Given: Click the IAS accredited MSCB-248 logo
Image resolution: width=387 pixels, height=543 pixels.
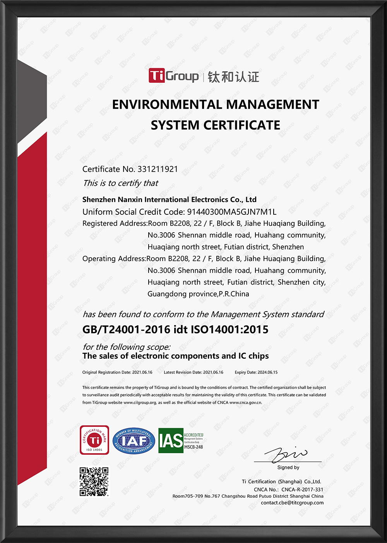Looking at the screenshot, I should pyautogui.click(x=181, y=440).
